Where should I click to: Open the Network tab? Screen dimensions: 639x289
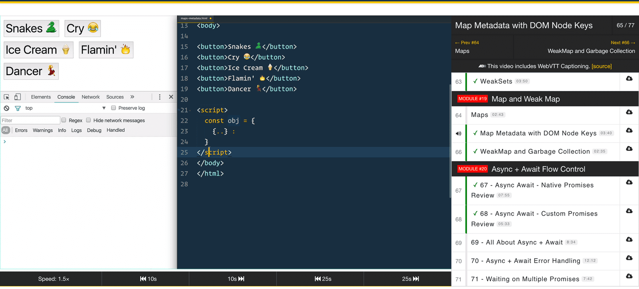[91, 97]
